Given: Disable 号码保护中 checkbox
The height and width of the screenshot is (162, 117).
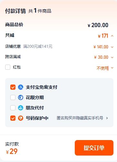Looking at the screenshot, I should click(x=13, y=118).
